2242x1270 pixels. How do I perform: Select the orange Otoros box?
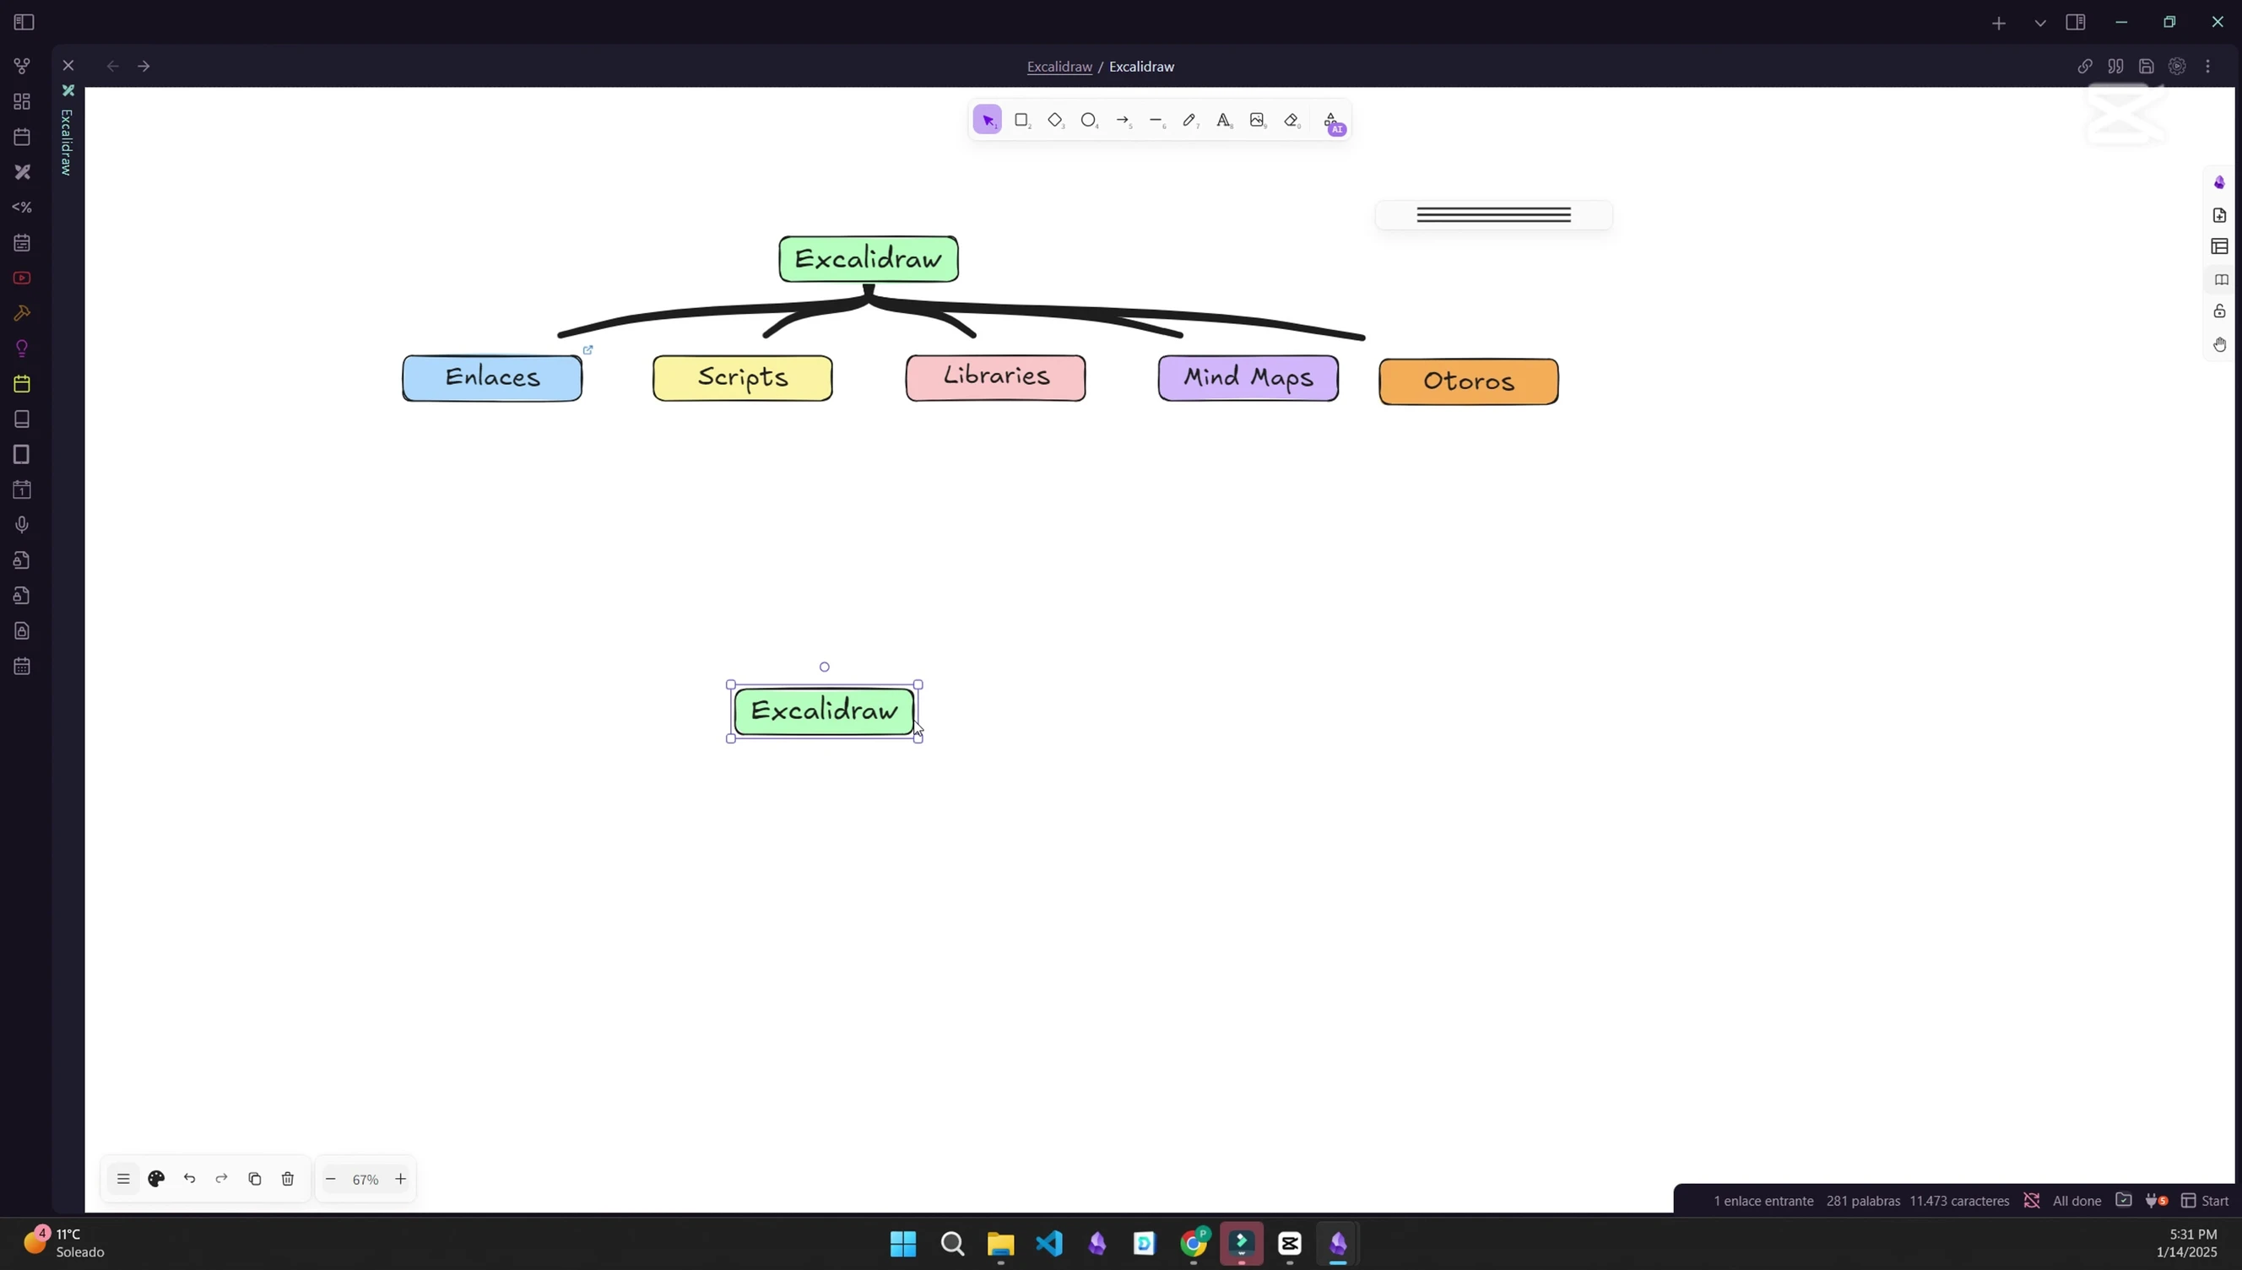point(1468,382)
